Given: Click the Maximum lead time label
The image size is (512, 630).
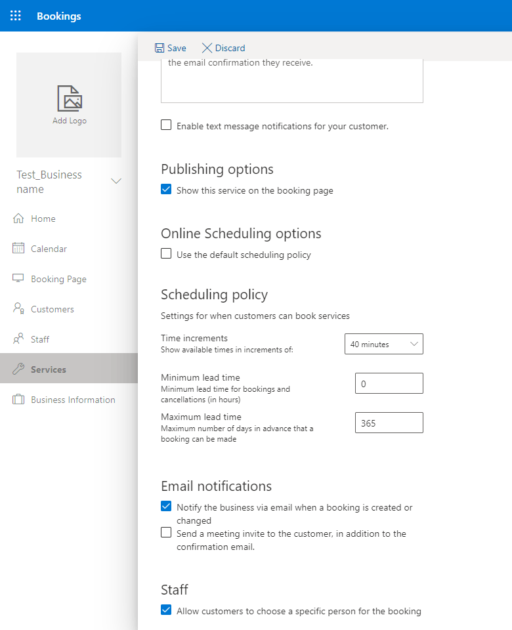Looking at the screenshot, I should click(201, 417).
